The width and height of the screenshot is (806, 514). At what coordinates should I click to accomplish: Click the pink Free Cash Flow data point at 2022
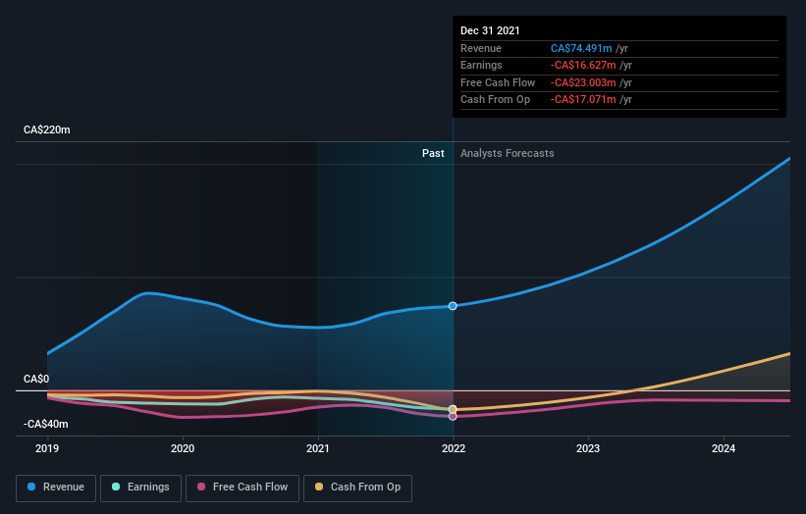[453, 417]
